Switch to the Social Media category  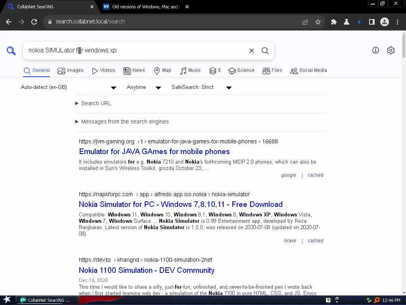pyautogui.click(x=308, y=71)
